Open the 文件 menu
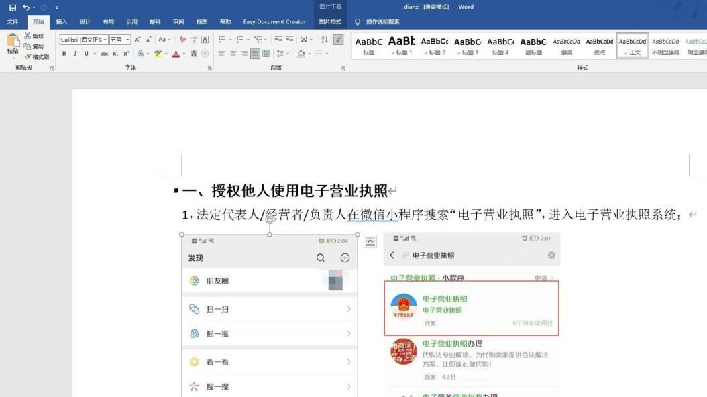This screenshot has width=707, height=397. (x=13, y=21)
